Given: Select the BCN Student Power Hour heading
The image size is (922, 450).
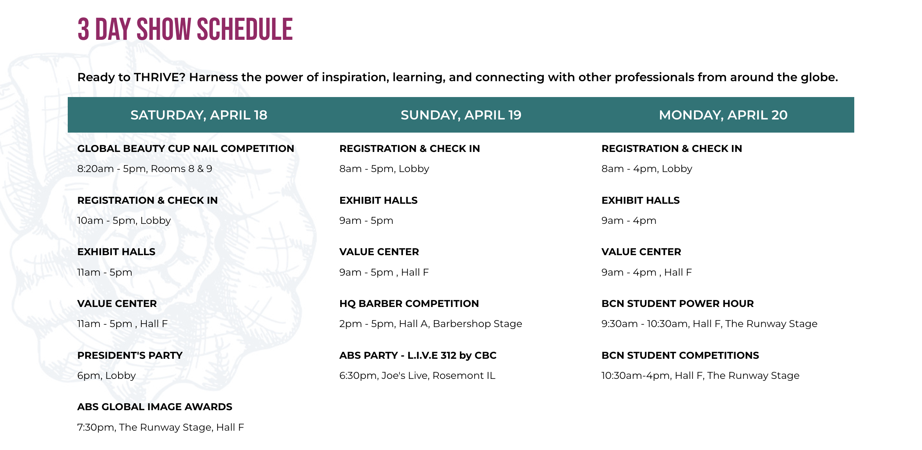Looking at the screenshot, I should (677, 303).
